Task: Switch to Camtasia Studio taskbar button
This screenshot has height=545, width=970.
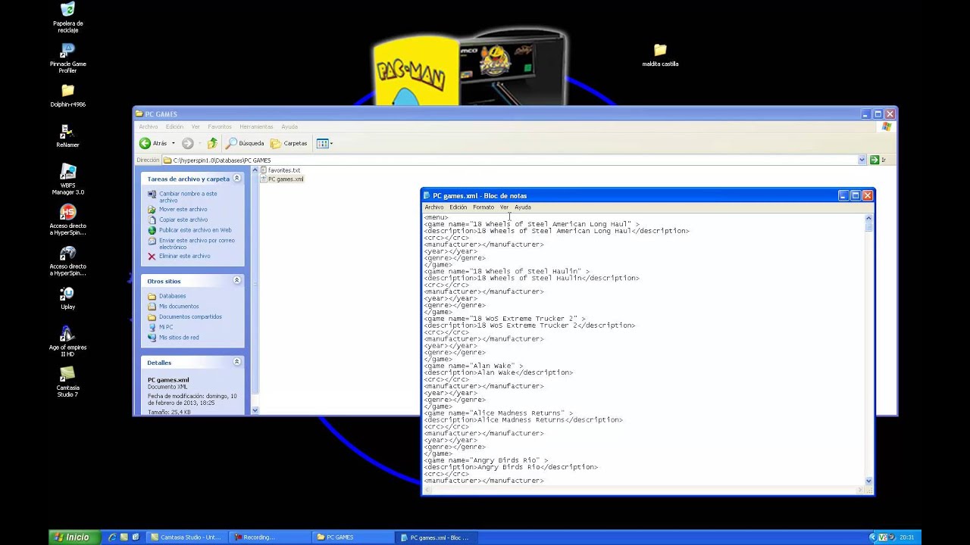Action: click(x=186, y=537)
